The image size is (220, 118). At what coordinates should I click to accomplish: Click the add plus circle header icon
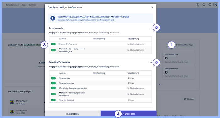204,5
